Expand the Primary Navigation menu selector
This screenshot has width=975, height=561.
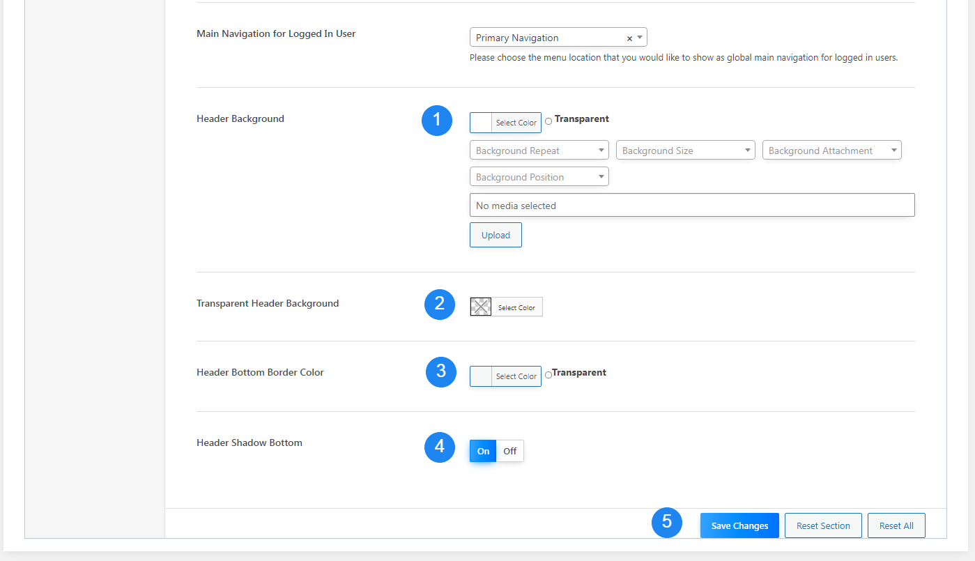[639, 38]
